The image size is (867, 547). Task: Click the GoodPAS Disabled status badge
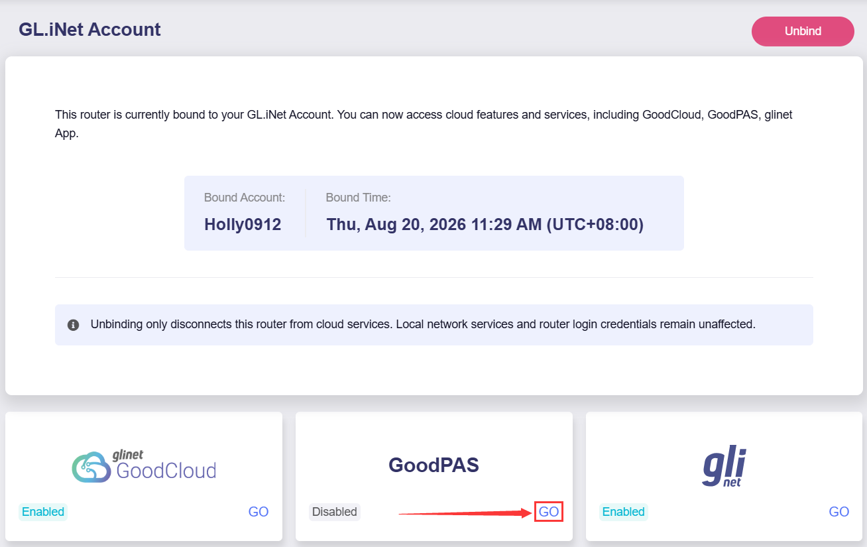pos(335,512)
